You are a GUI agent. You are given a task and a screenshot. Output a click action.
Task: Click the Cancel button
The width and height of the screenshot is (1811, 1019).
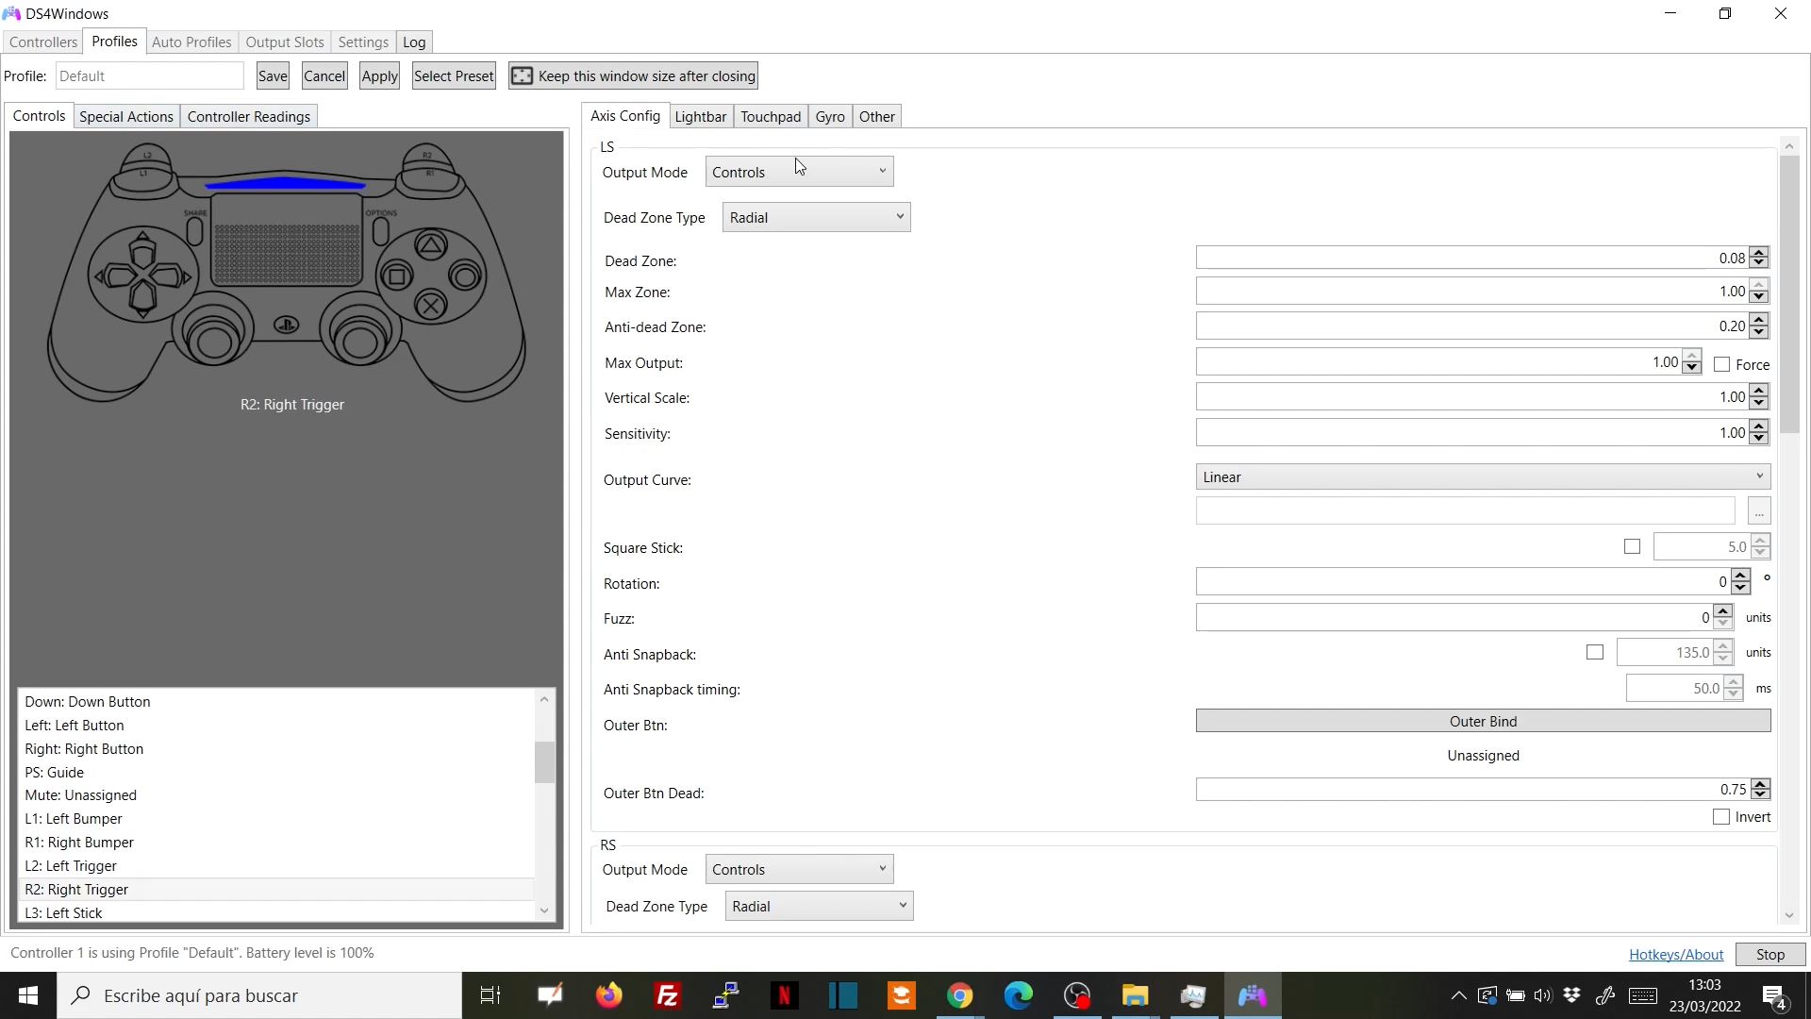(324, 75)
